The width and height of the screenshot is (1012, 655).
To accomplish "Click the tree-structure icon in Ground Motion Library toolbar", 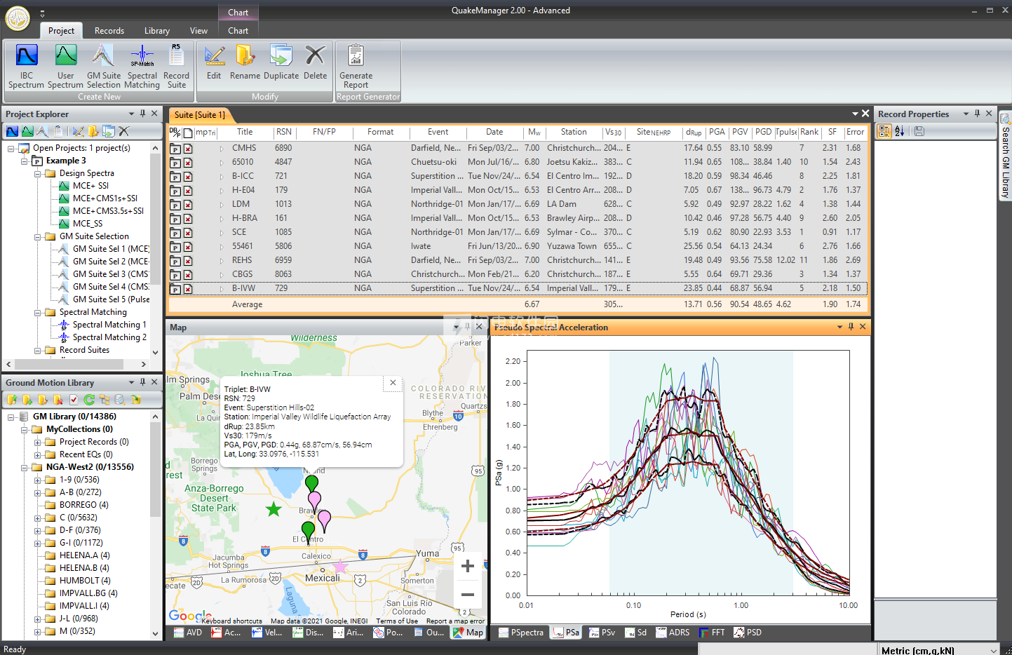I will click(x=104, y=400).
